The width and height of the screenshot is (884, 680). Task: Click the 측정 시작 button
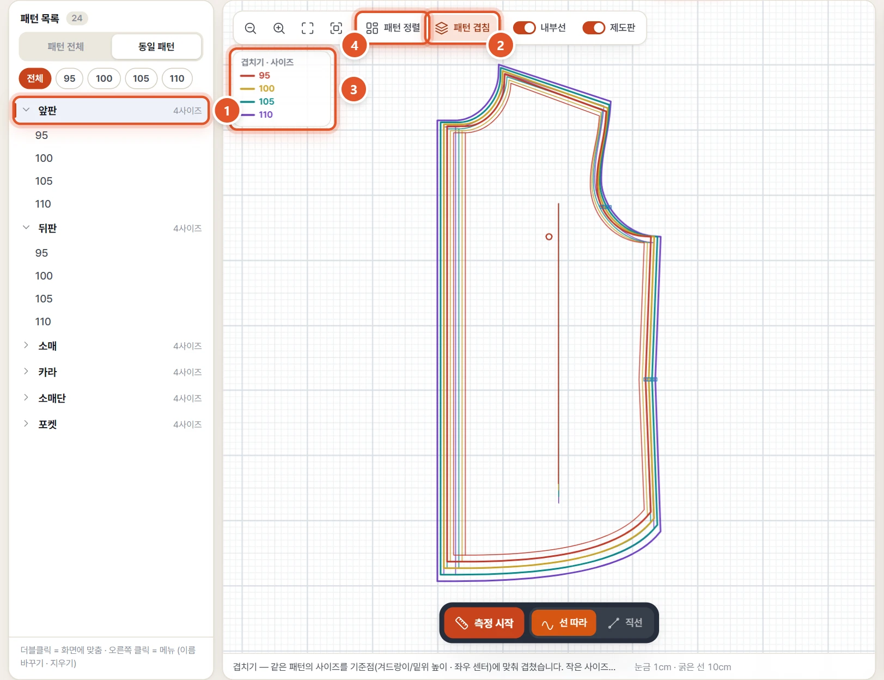pyautogui.click(x=484, y=623)
